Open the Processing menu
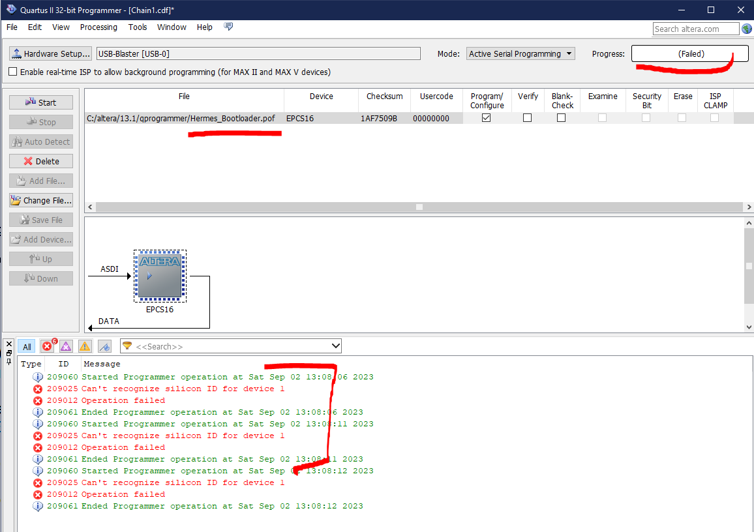754x532 pixels. pos(98,27)
